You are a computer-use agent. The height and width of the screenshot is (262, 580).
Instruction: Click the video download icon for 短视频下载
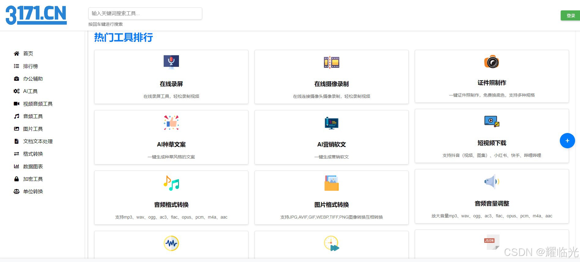click(492, 121)
